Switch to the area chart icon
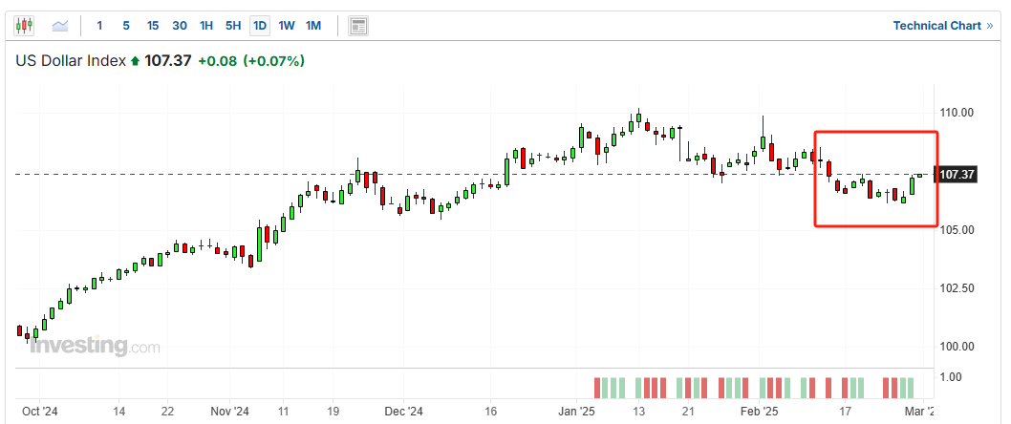The height and width of the screenshot is (424, 1011). (x=60, y=25)
